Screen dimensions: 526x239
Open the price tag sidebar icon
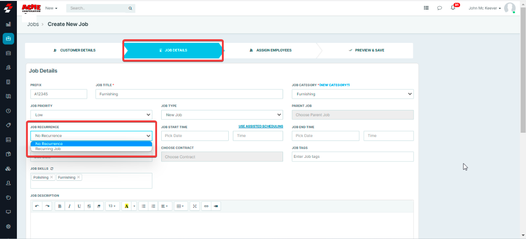coord(8,125)
